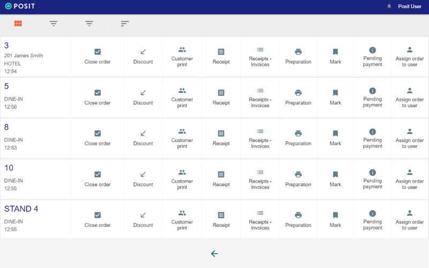Open Receipts - Invoices for STAND 4

[x=260, y=220]
